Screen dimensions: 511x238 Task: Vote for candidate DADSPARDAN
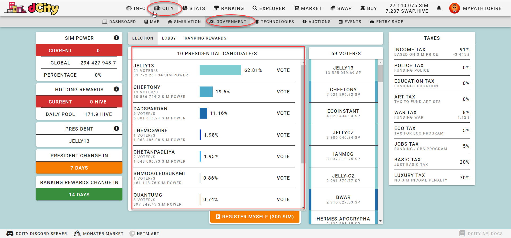tap(283, 113)
